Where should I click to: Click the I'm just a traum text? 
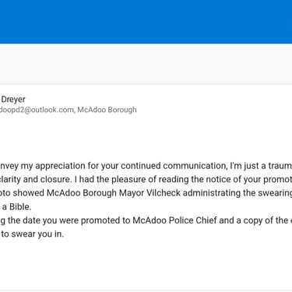[x=261, y=166]
